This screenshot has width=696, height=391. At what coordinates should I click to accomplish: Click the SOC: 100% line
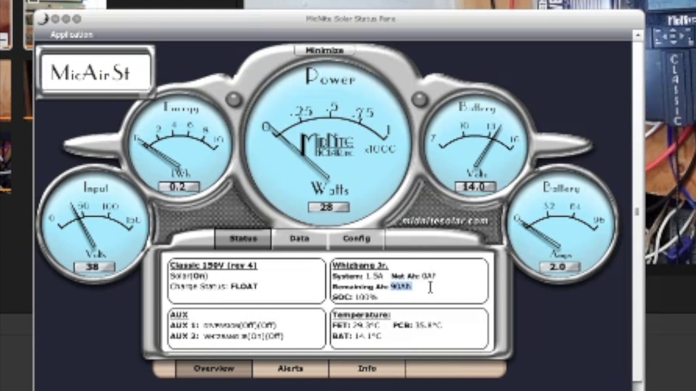[x=355, y=297]
